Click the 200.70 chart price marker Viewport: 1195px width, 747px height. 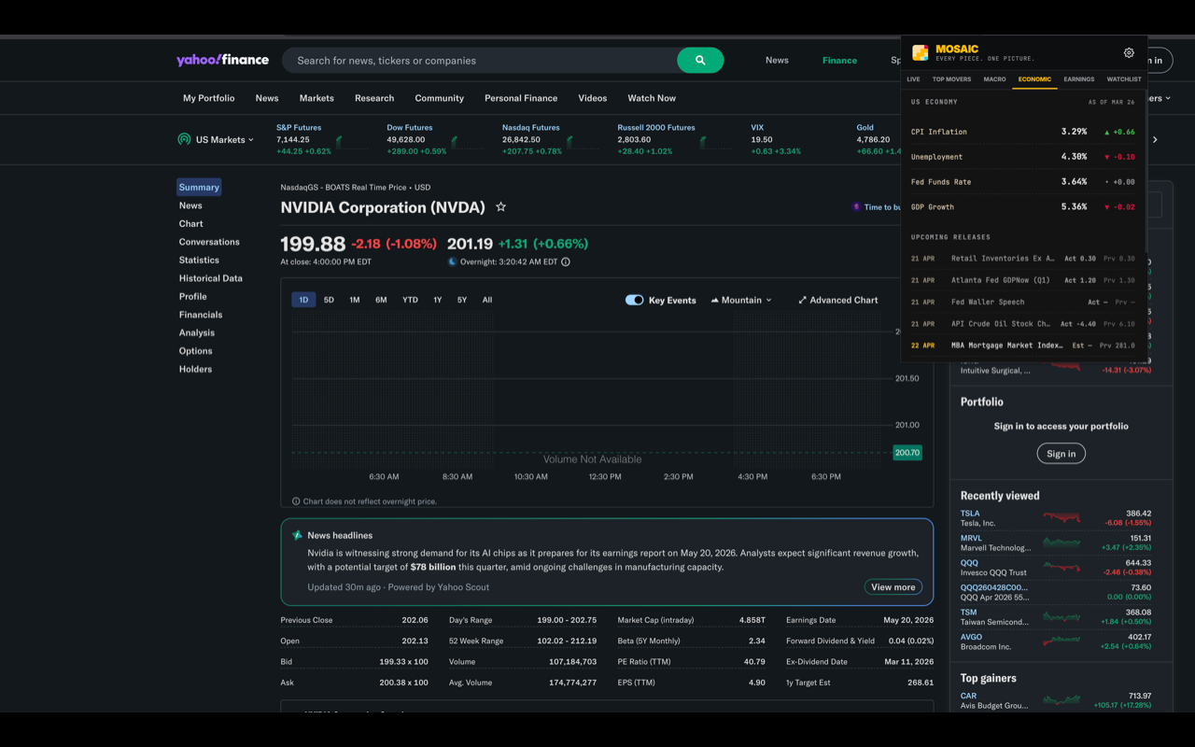[x=907, y=453]
